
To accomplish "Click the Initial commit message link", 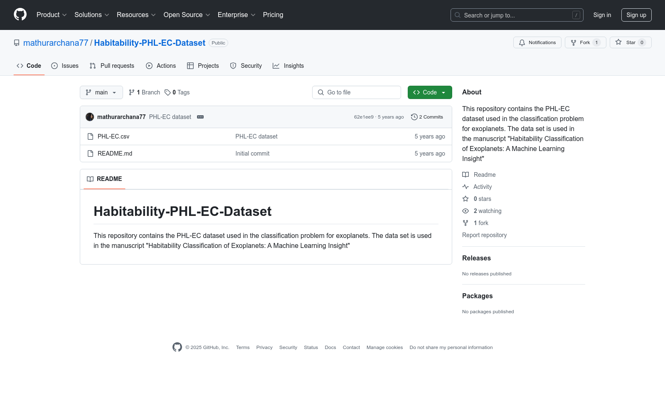I will [252, 154].
